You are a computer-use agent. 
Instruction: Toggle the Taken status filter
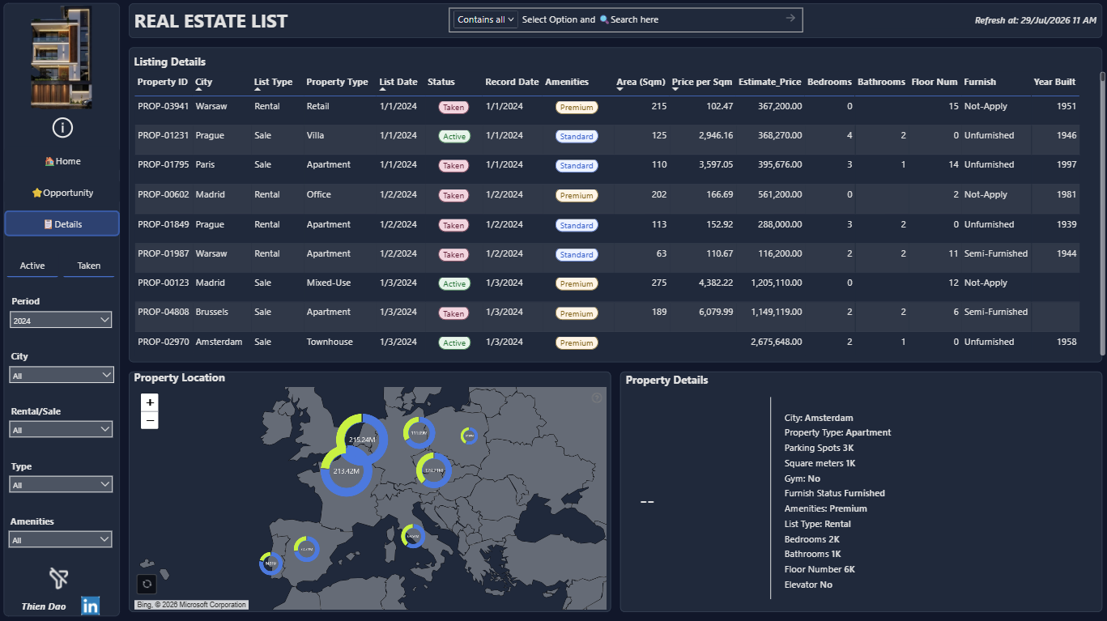[x=89, y=266]
